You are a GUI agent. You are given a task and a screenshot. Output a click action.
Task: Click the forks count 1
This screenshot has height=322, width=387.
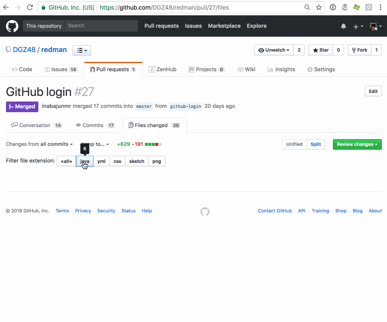pyautogui.click(x=376, y=50)
